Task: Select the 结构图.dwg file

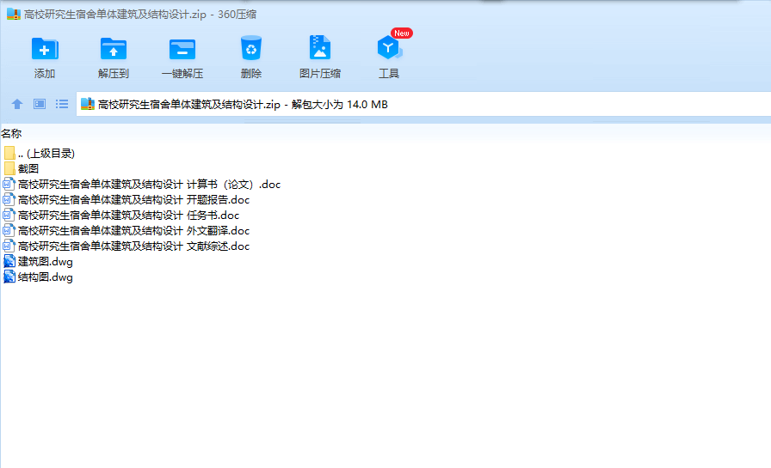Action: click(38, 277)
